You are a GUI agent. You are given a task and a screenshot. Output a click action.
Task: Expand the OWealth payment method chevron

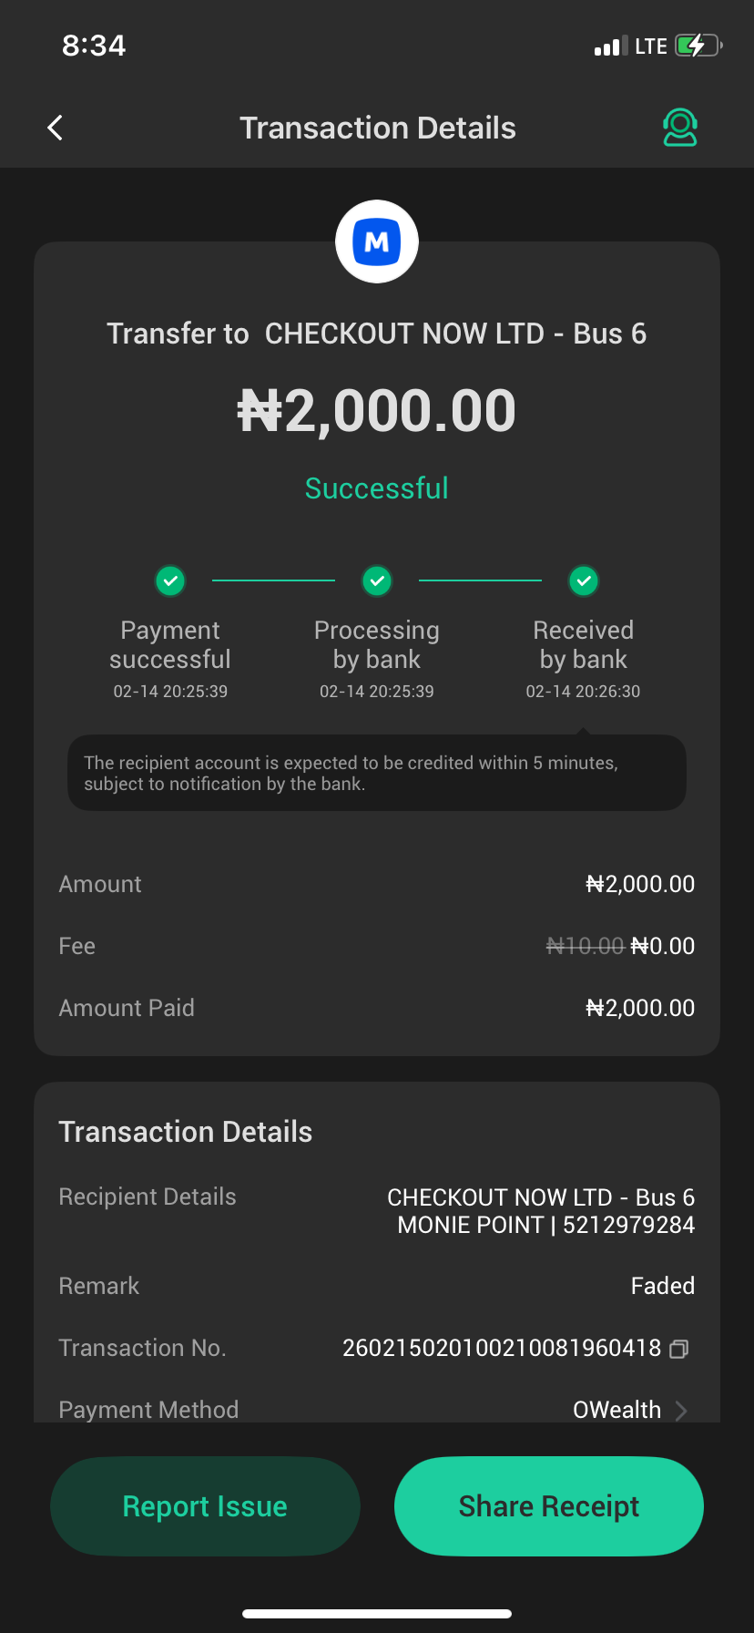click(681, 1411)
